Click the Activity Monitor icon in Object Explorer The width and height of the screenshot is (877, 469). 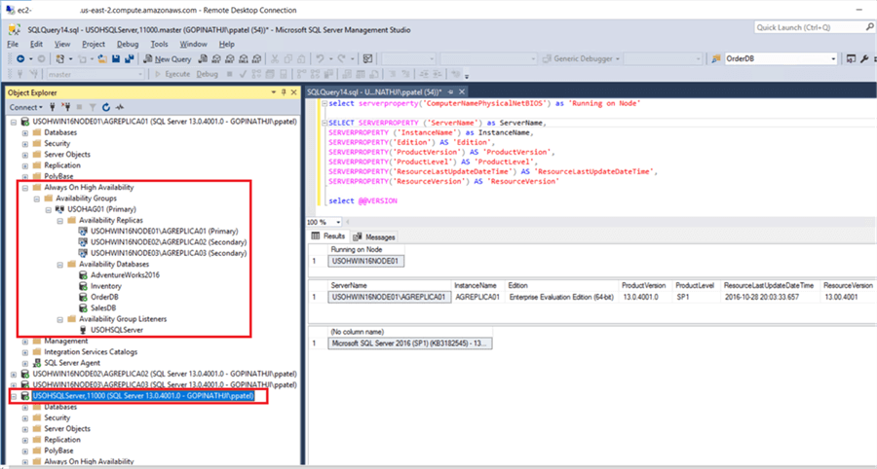tap(120, 107)
